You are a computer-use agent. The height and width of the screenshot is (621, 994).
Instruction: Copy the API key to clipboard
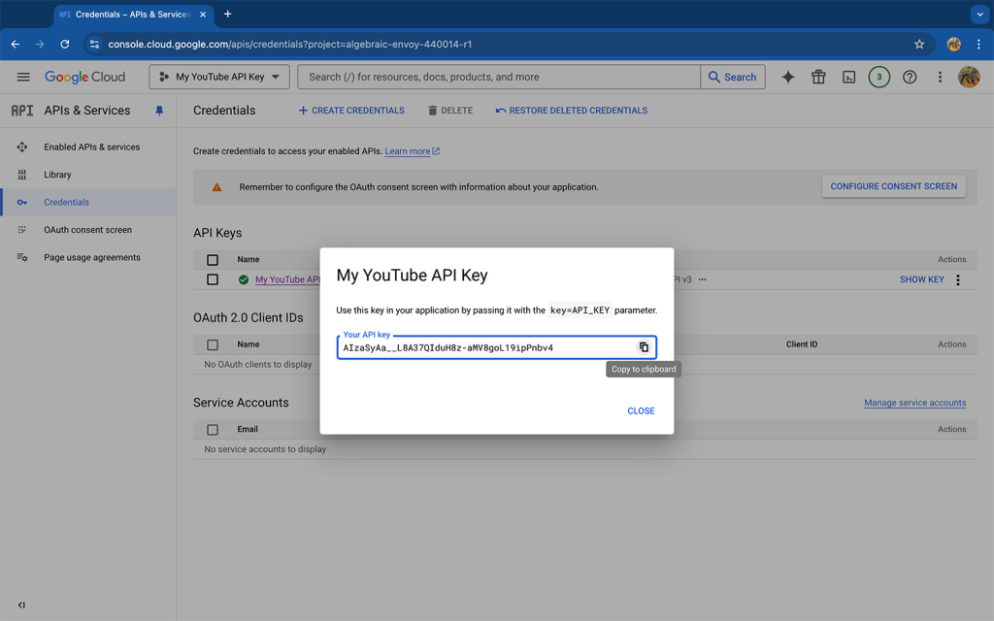(x=644, y=347)
